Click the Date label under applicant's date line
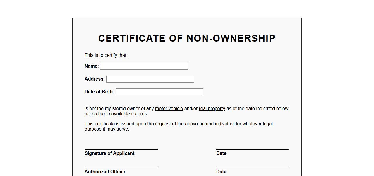This screenshot has width=374, height=176. 221,153
